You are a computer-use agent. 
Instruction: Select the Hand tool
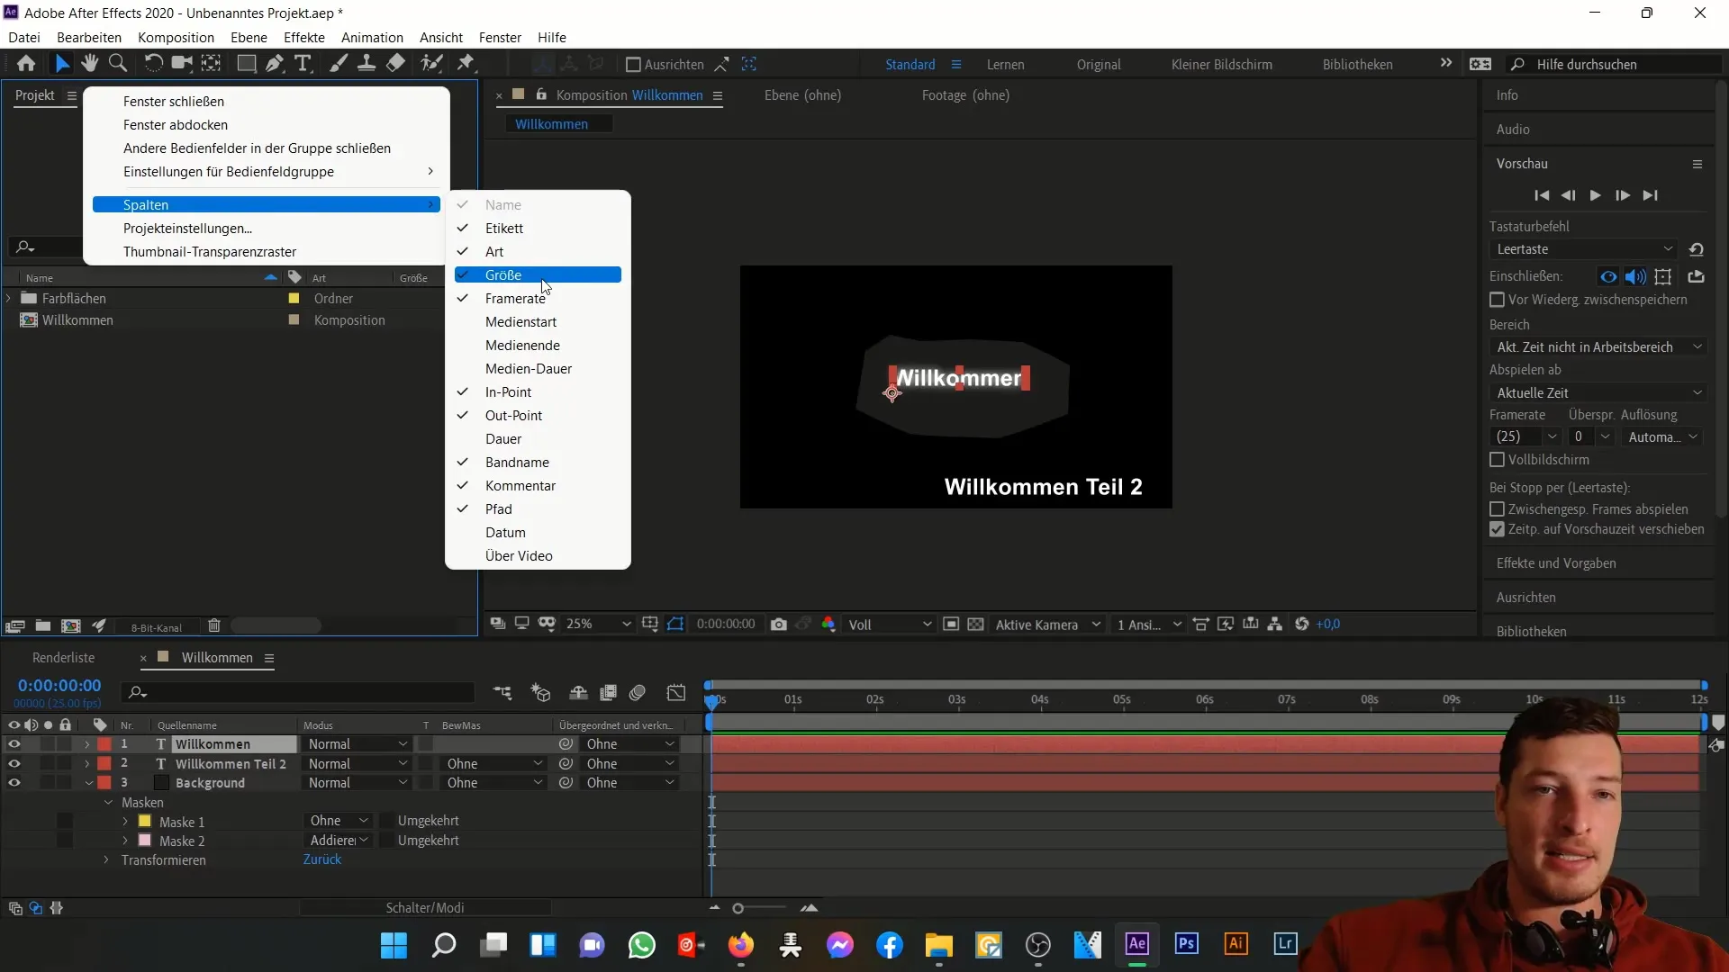click(x=89, y=64)
